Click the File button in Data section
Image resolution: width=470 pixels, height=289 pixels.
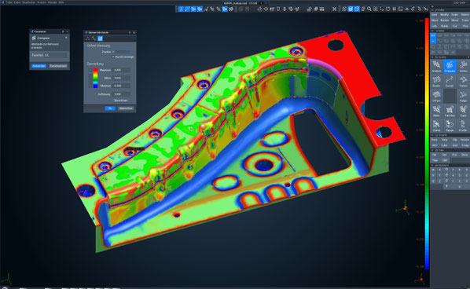[x=435, y=155]
